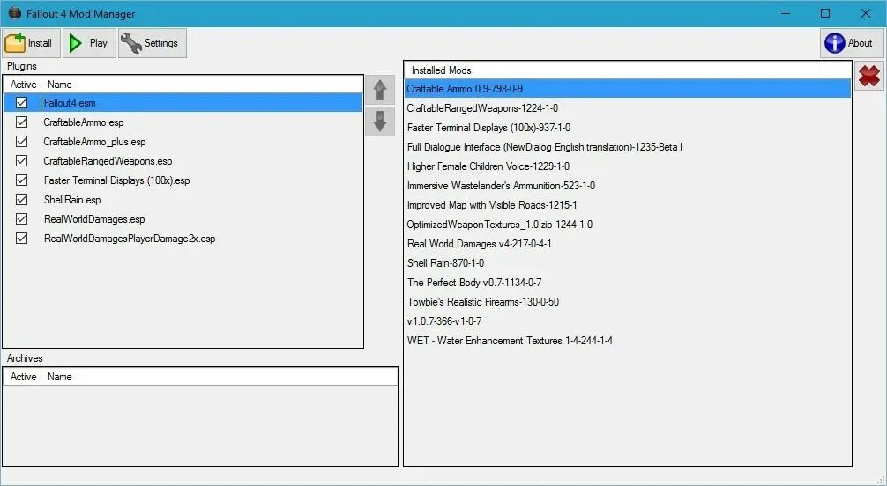Launch the game with Play button
The width and height of the screenshot is (887, 486).
click(89, 43)
